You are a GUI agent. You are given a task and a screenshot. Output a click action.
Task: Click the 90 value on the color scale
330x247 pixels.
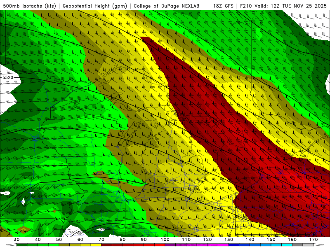coord(144,240)
